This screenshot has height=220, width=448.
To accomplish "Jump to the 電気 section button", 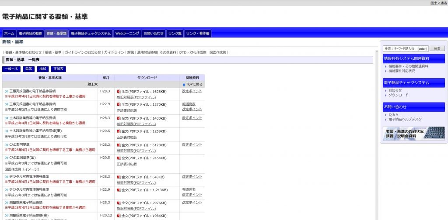I will [x=28, y=69].
